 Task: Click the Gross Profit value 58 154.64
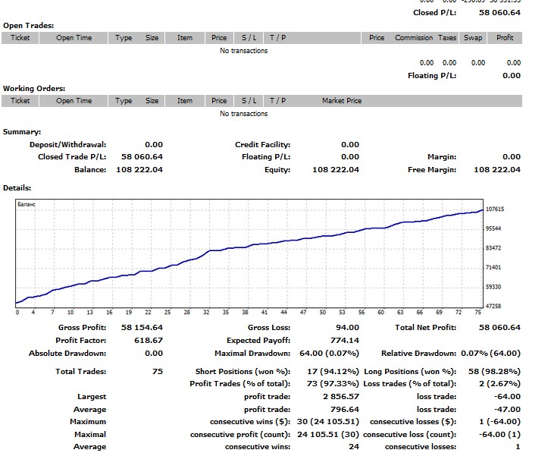[142, 327]
